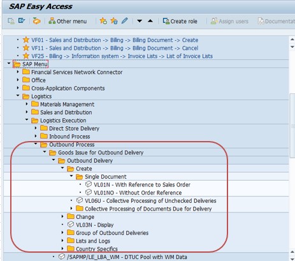Select the SAP Menu folder label
295x261 pixels.
35,64
